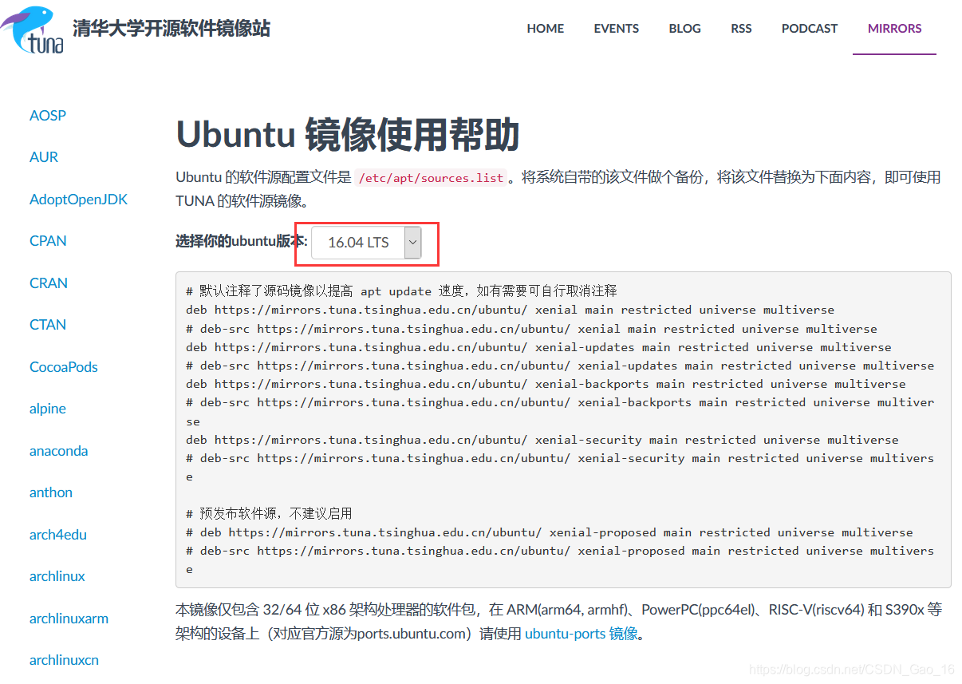
Task: Click the 预发布软件源 comment line
Action: click(x=269, y=513)
